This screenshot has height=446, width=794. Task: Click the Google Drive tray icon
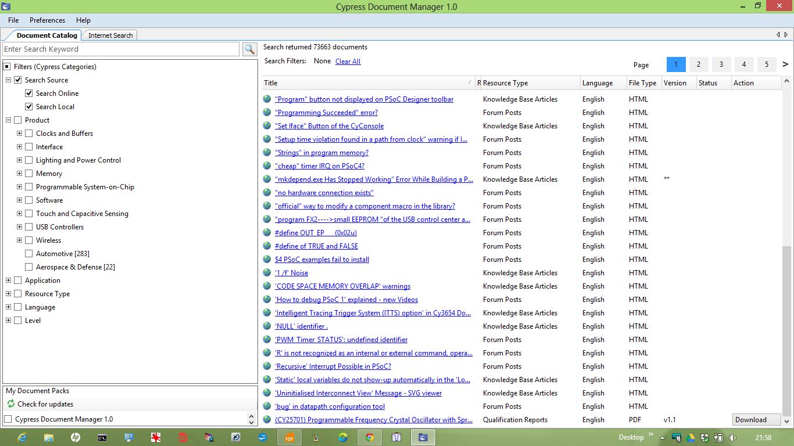coord(691,438)
